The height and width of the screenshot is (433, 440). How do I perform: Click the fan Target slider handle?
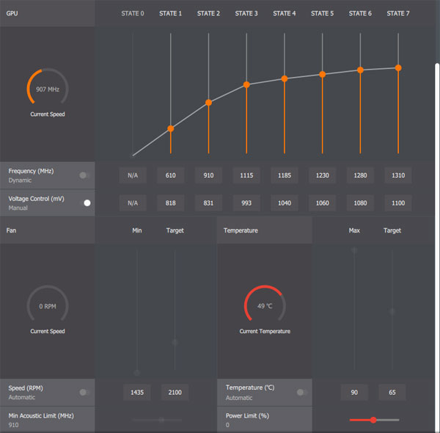(175, 342)
